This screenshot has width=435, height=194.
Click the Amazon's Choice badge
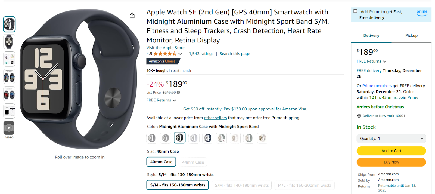163,61
